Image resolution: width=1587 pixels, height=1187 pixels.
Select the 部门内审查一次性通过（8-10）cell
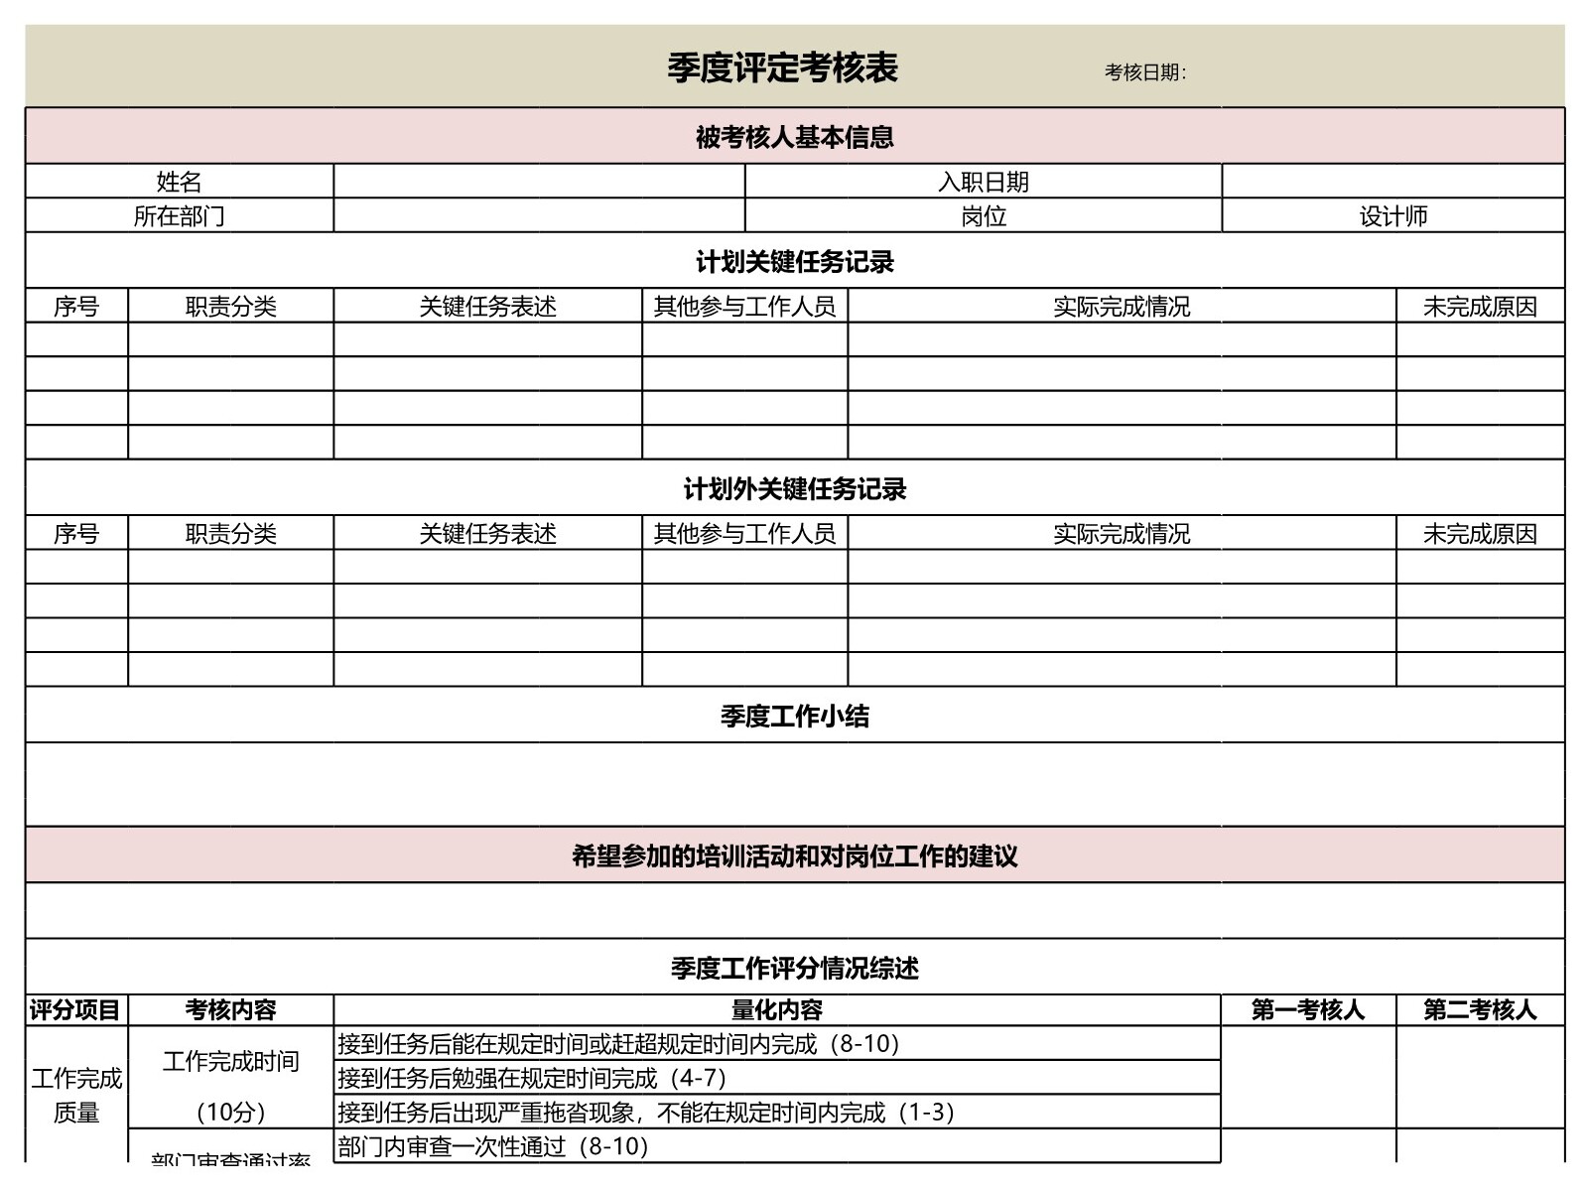coord(776,1146)
